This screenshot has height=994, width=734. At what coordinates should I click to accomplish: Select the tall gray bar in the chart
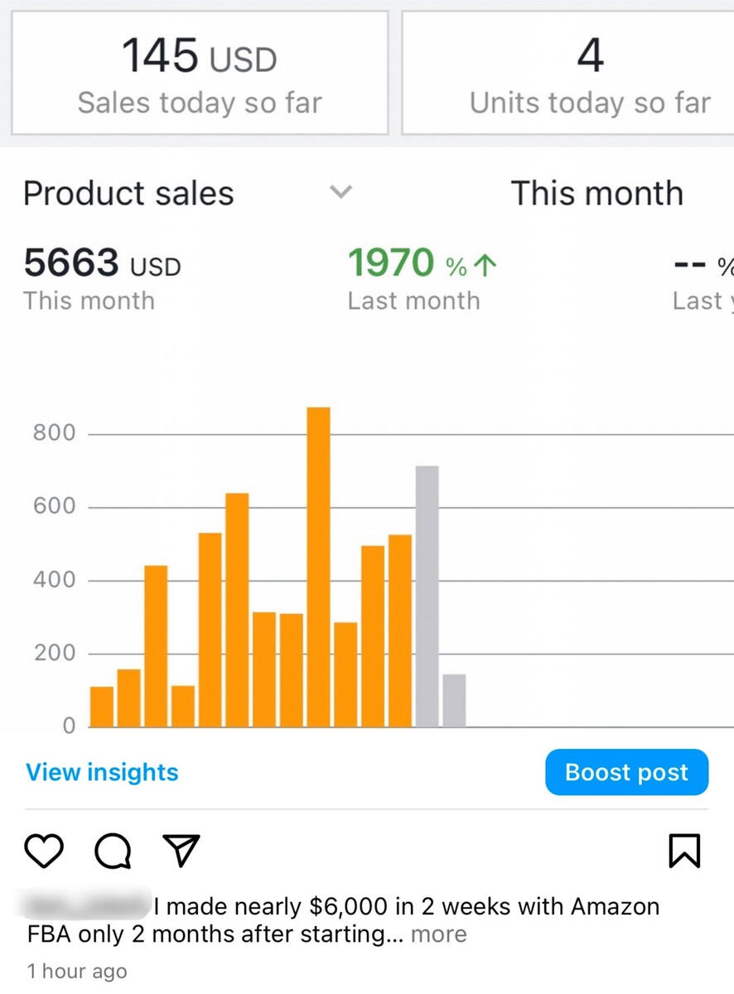(427, 596)
